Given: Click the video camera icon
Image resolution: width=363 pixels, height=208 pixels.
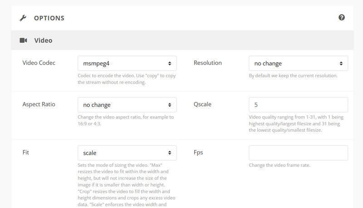Looking at the screenshot, I should (x=23, y=40).
